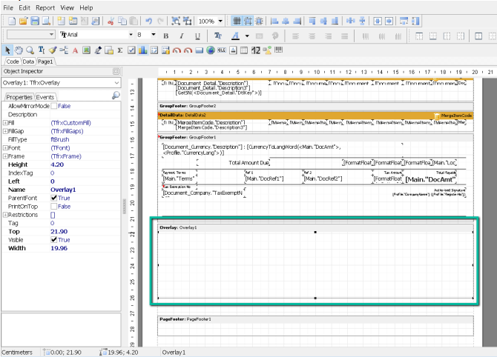Insert a Picture object from toolbar
Viewport: 497px width, 357px height.
tap(87, 50)
